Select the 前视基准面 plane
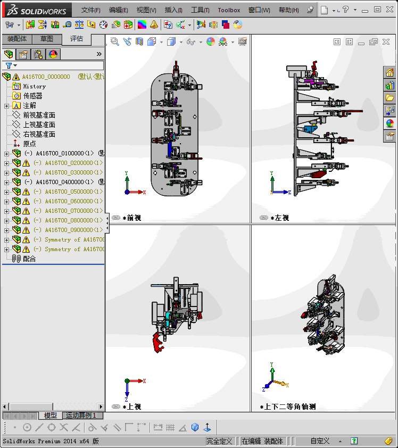Image resolution: width=398 pixels, height=448 pixels. (x=39, y=115)
